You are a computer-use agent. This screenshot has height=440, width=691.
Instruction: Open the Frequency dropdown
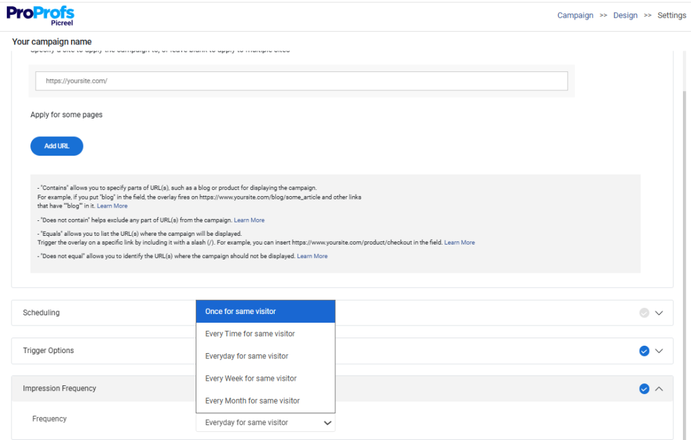coord(265,422)
